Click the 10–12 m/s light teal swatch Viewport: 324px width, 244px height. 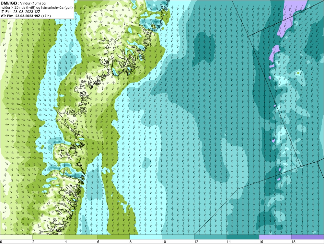178,237
